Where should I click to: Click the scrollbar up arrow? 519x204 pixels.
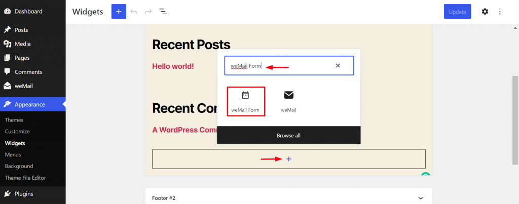pos(515,28)
